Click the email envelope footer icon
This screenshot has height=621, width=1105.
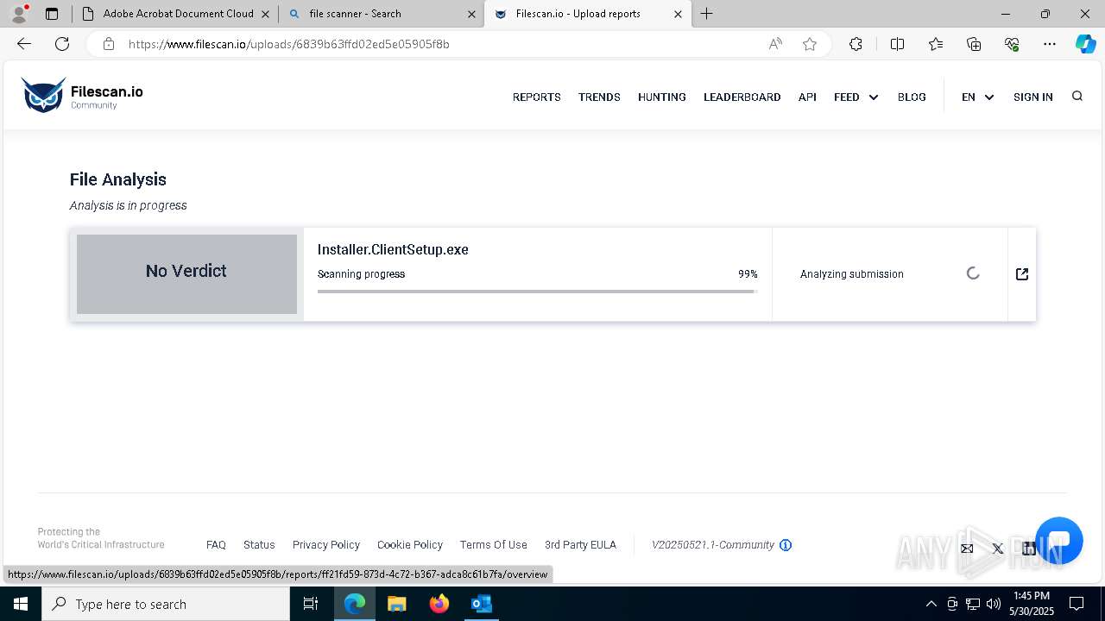967,549
